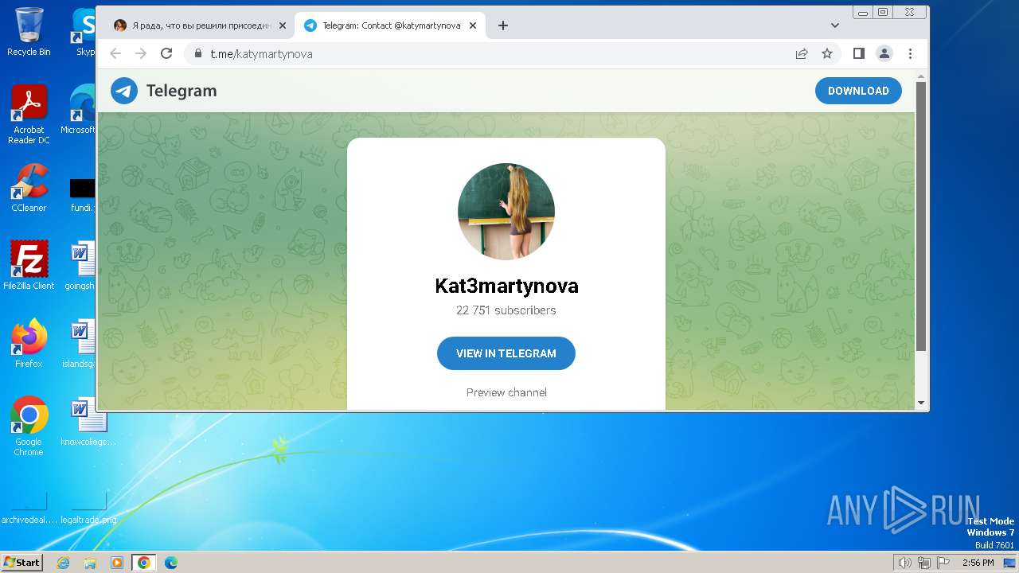The width and height of the screenshot is (1019, 573).
Task: Open the islandsga Word document icon
Action: pyautogui.click(x=82, y=343)
